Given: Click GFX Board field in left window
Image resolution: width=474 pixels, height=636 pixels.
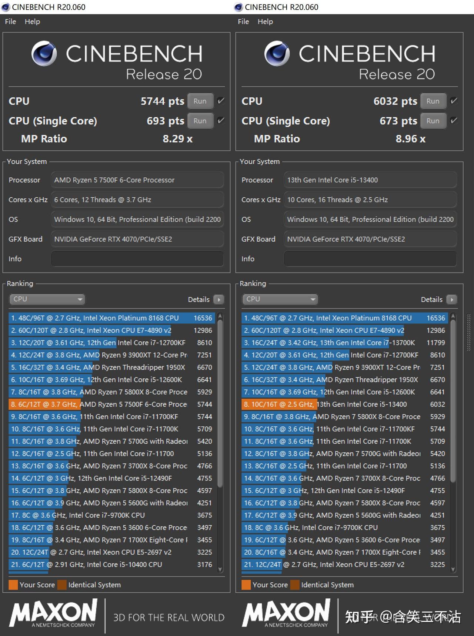Looking at the screenshot, I should [137, 239].
